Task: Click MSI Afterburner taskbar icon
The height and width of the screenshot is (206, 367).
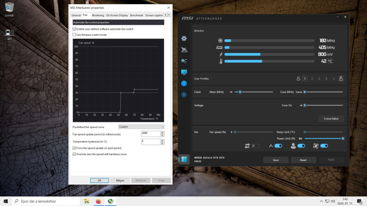Action: [x=111, y=201]
